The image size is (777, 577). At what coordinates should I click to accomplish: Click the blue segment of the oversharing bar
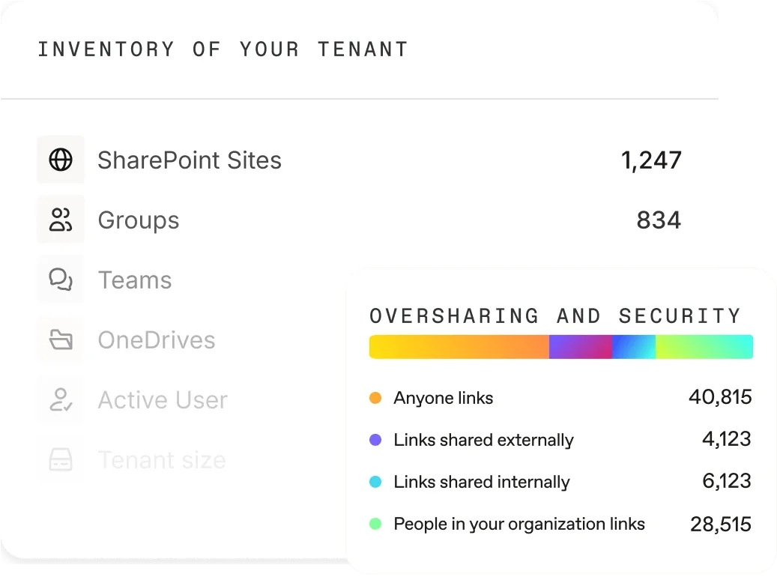(634, 346)
